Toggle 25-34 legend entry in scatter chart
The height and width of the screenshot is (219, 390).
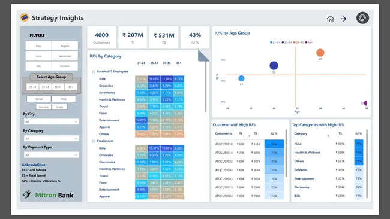point(287,42)
